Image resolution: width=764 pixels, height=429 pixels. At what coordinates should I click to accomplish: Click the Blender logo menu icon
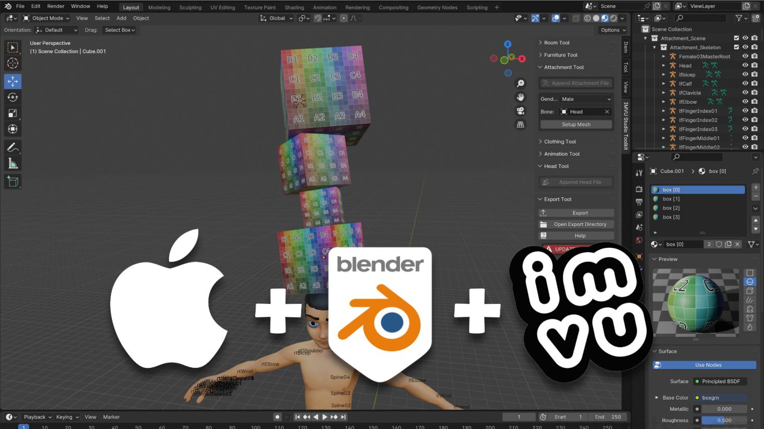(x=8, y=6)
